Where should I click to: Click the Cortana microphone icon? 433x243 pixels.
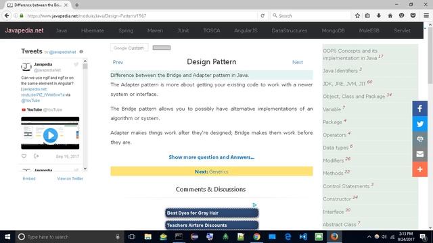118,237
